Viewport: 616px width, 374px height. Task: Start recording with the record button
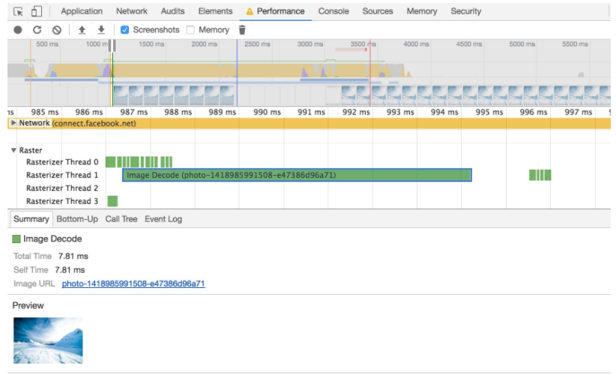pyautogui.click(x=18, y=30)
